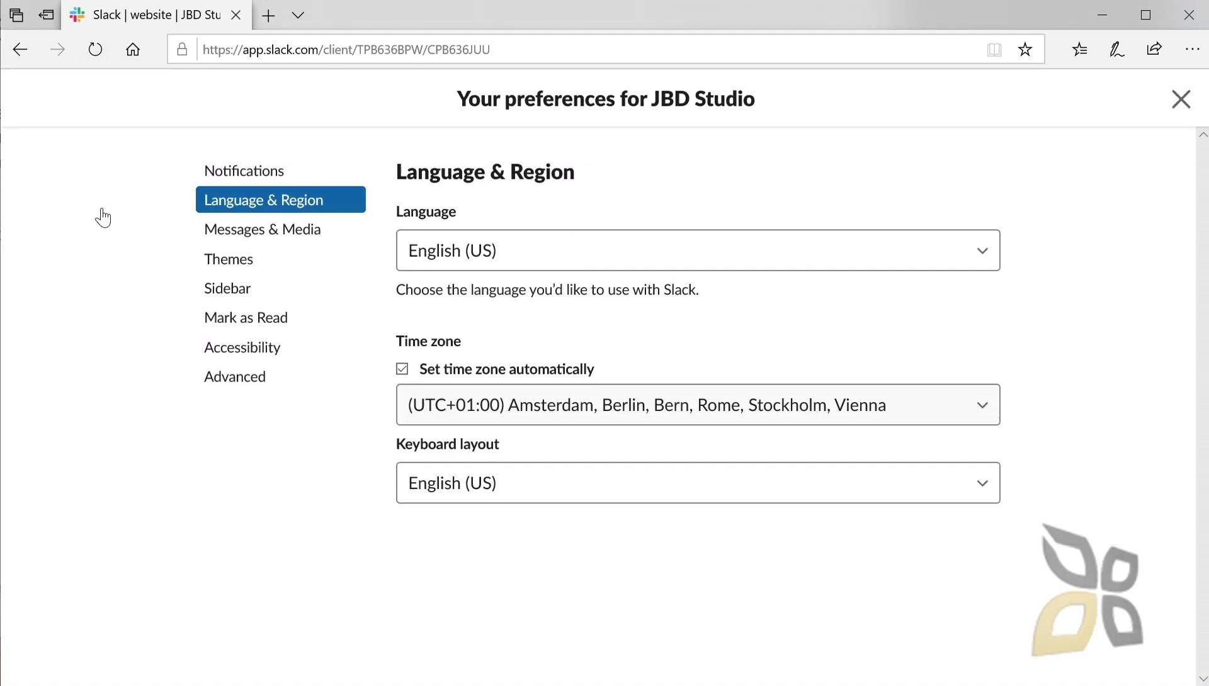Open Notifications preferences
The image size is (1209, 686).
click(x=244, y=171)
